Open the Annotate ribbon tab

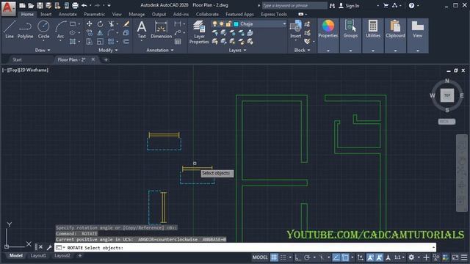point(68,14)
